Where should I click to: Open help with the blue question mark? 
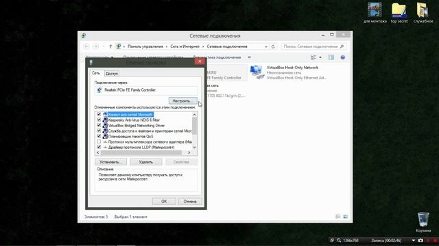click(x=343, y=57)
